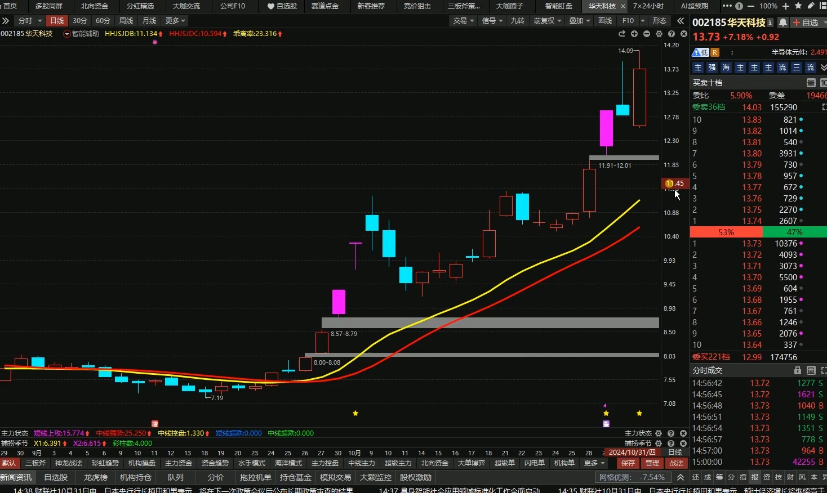Zoom out chart with minus circle icon
The height and width of the screenshot is (493, 827).
coord(647,34)
